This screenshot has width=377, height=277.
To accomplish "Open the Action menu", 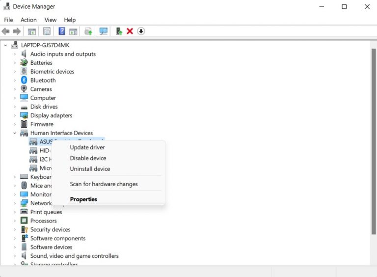I will 28,20.
